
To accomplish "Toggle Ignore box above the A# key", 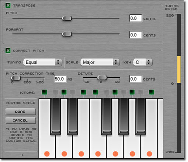I will click(141, 92).
